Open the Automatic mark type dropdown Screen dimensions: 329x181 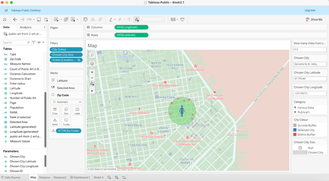click(x=66, y=102)
